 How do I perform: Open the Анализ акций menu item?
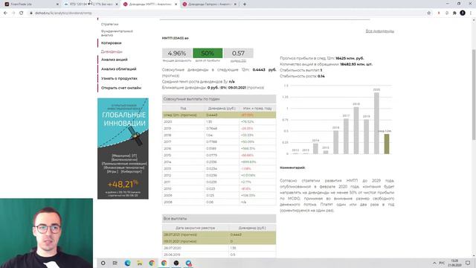coord(114,60)
